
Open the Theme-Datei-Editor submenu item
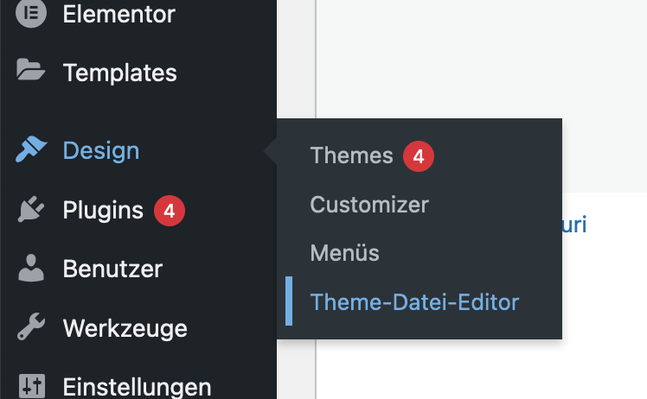[414, 301]
